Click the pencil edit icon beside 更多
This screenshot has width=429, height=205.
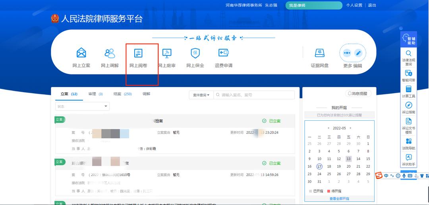(x=358, y=53)
